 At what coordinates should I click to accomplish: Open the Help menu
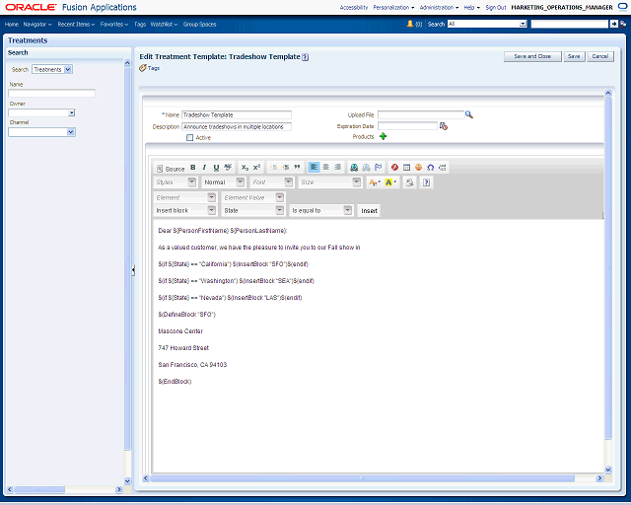[471, 7]
